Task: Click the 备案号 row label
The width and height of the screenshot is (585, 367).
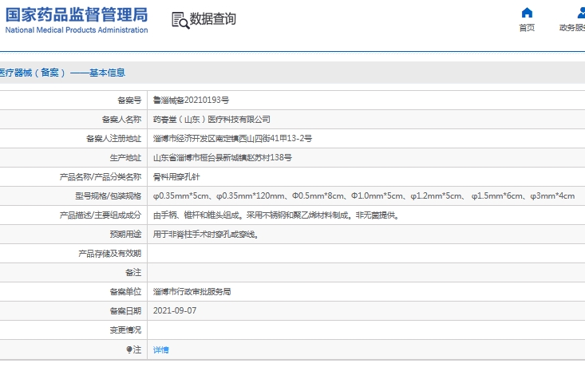Action: [129, 100]
